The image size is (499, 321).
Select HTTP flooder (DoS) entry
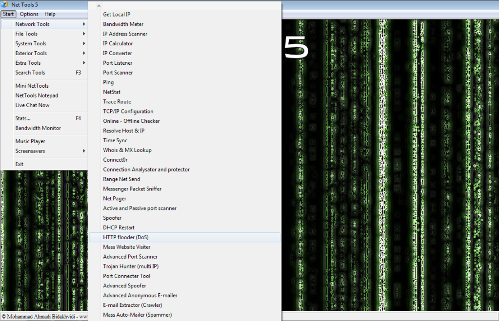pyautogui.click(x=184, y=237)
